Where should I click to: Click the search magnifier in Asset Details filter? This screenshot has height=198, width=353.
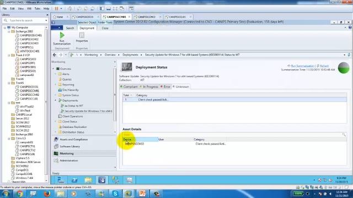[344, 134]
